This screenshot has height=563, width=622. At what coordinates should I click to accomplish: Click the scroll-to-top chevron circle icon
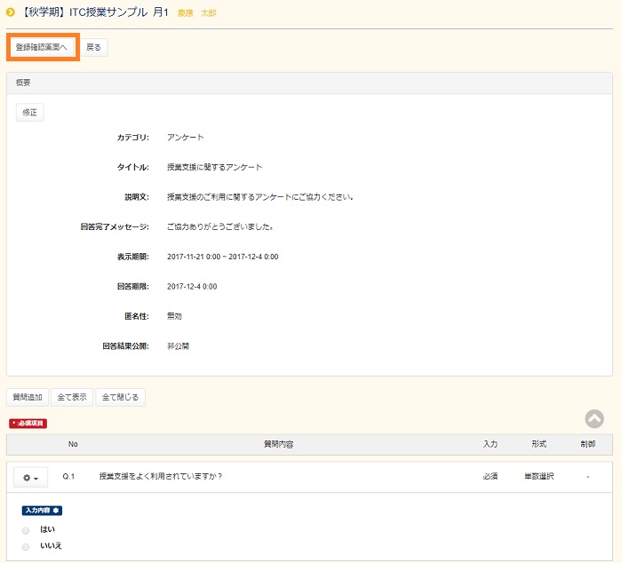pos(594,419)
